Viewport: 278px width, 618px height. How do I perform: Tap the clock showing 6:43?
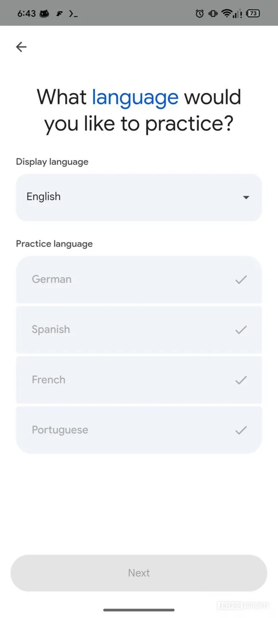[x=27, y=13]
